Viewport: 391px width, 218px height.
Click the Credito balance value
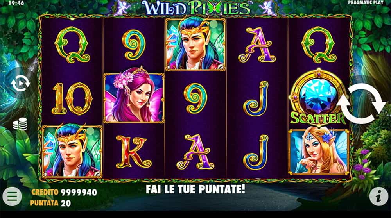79,192
